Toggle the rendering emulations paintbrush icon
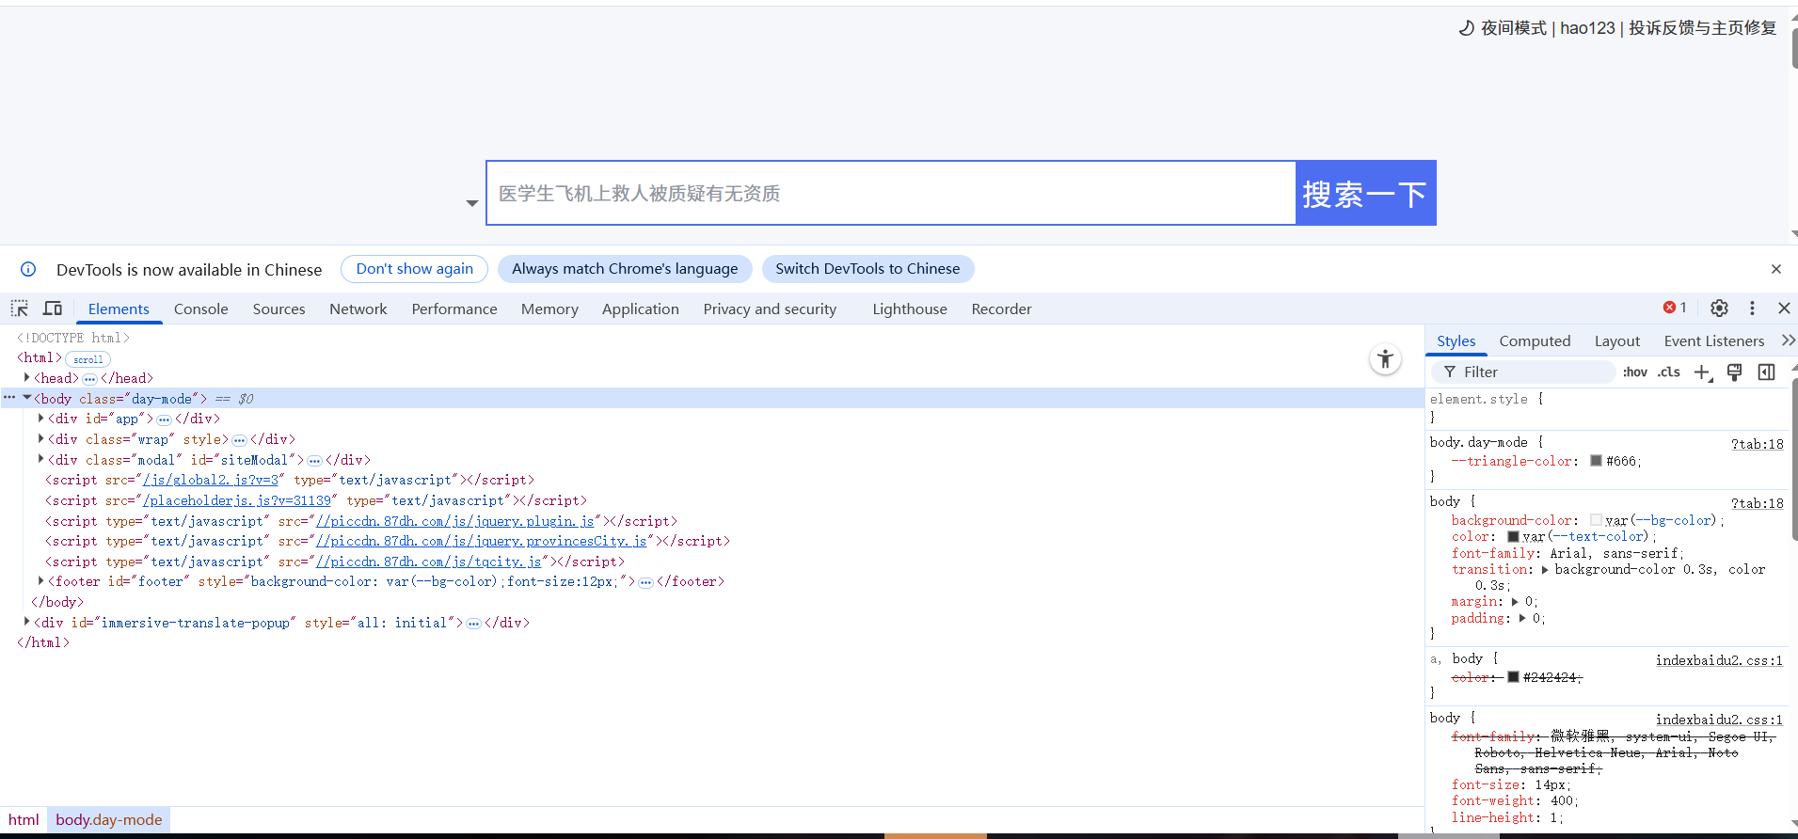 coord(1735,372)
